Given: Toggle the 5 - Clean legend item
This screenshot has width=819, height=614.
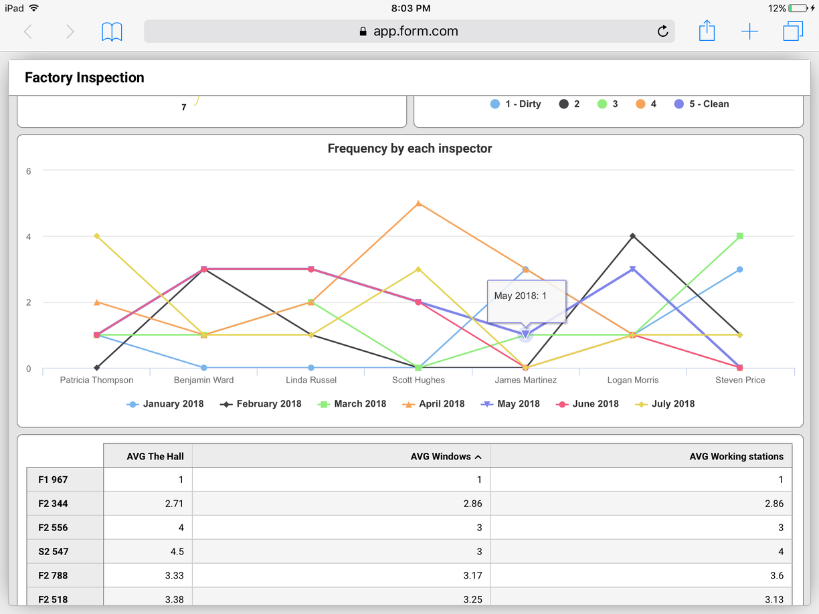Looking at the screenshot, I should (702, 104).
